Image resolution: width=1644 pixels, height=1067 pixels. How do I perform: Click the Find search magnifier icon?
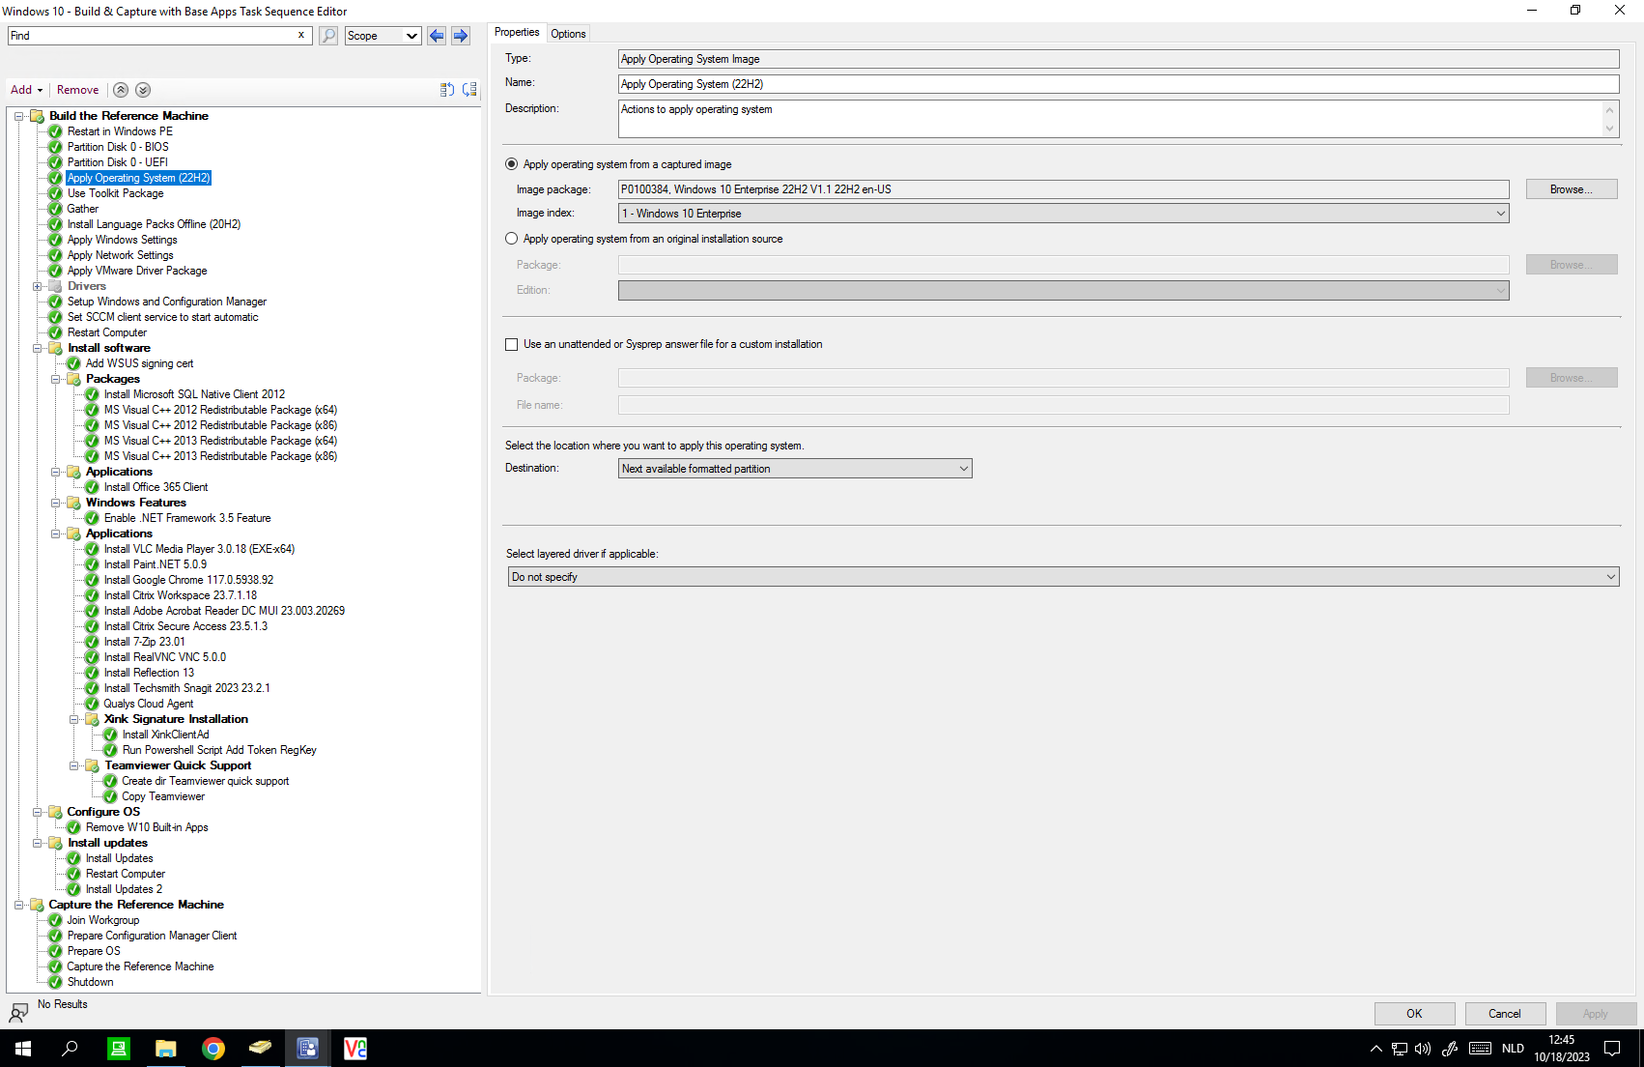328,36
